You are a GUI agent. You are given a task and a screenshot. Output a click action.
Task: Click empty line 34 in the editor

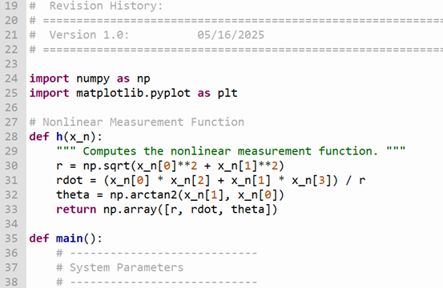(235, 224)
